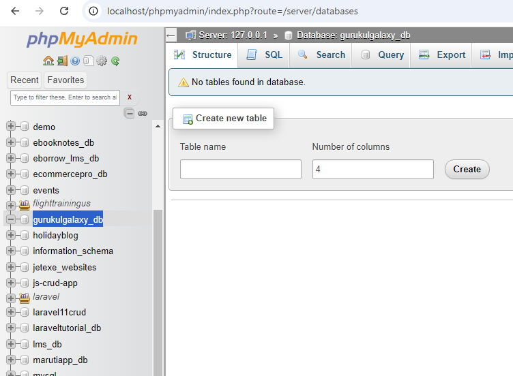Select the laraveltutorial_db database
The height and width of the screenshot is (376, 513).
(67, 328)
